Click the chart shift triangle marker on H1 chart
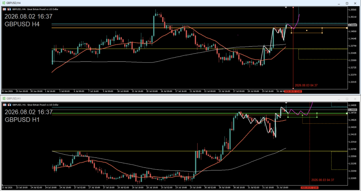Viewport: 361px width, 191px height. 286,103
